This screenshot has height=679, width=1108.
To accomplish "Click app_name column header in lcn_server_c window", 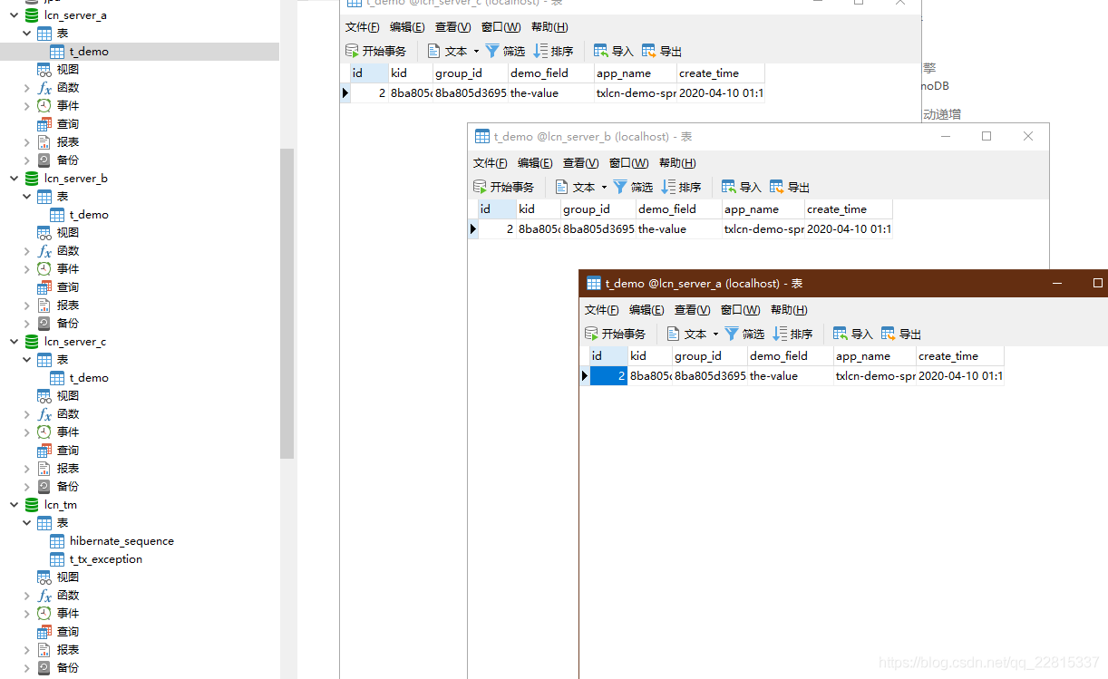I will coord(636,73).
